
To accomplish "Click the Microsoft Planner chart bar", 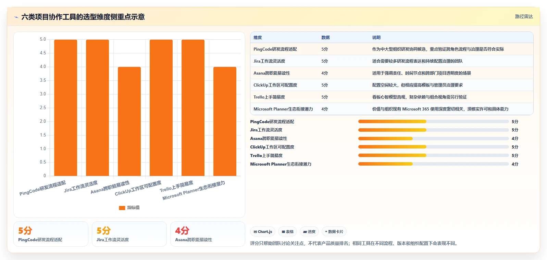I will pos(225,121).
